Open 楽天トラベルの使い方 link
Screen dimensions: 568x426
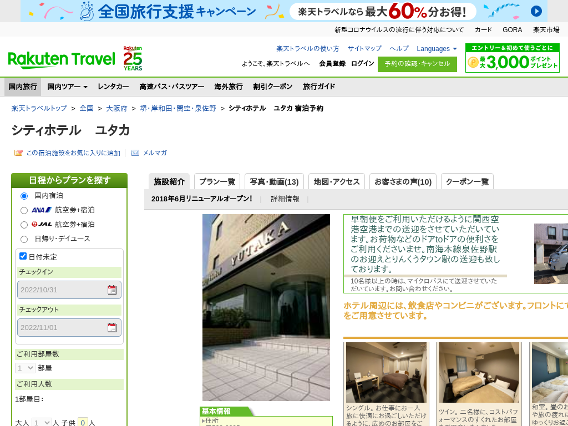coord(307,49)
